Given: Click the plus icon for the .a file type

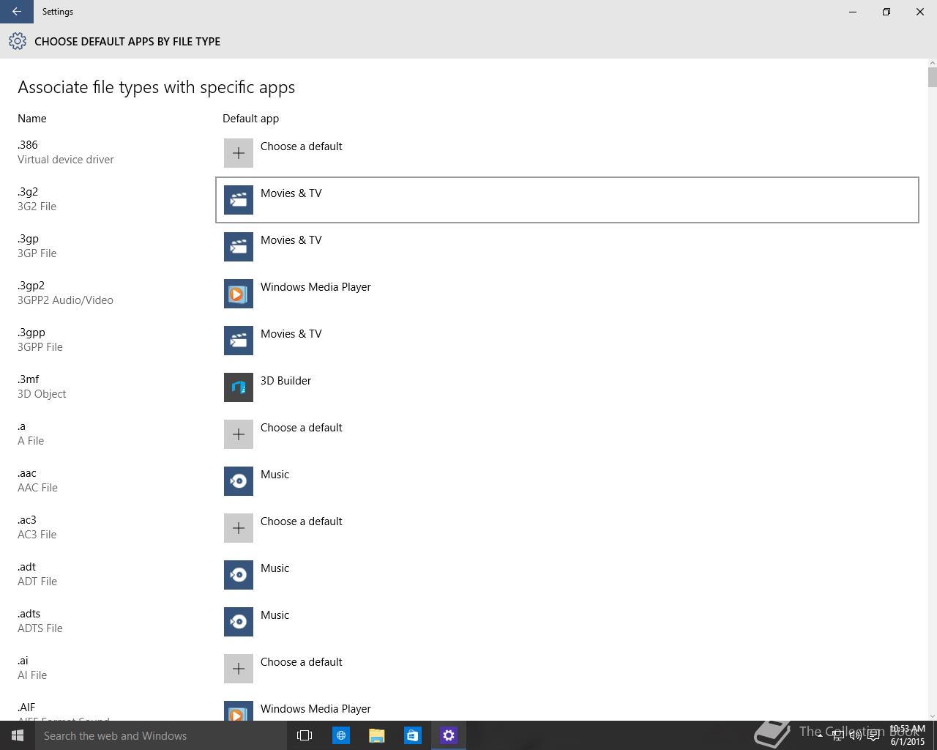Looking at the screenshot, I should tap(239, 434).
